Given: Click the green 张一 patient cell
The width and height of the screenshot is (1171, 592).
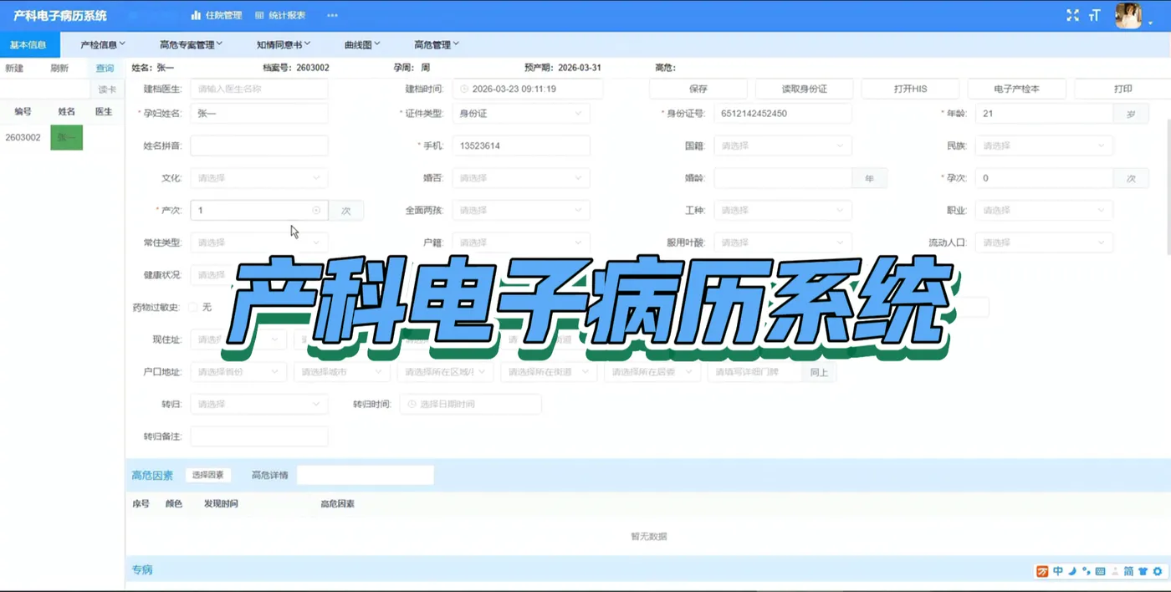Looking at the screenshot, I should point(67,137).
